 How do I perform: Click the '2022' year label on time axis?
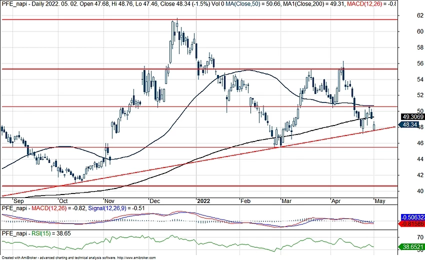point(203,201)
